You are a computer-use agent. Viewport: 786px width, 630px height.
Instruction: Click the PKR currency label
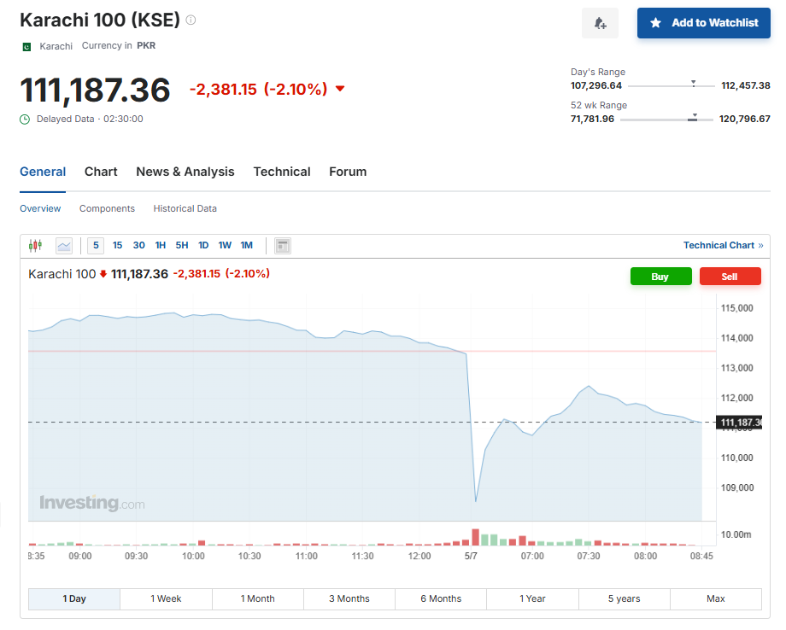point(146,45)
